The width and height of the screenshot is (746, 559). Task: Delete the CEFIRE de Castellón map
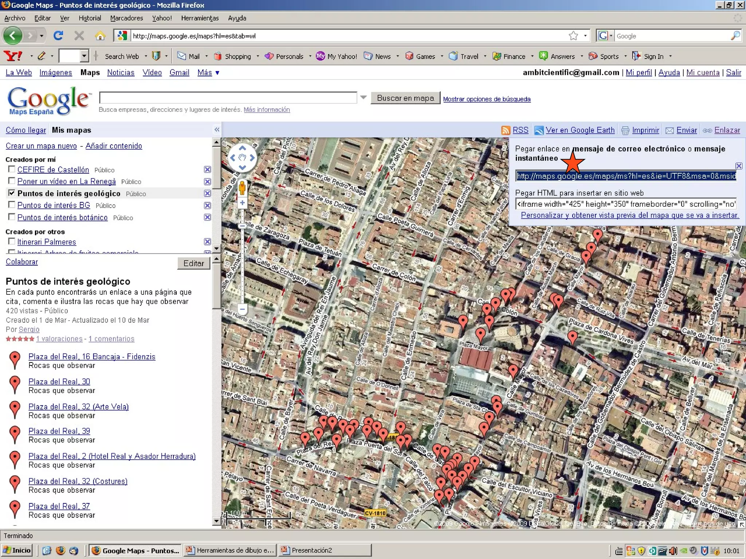coord(207,170)
